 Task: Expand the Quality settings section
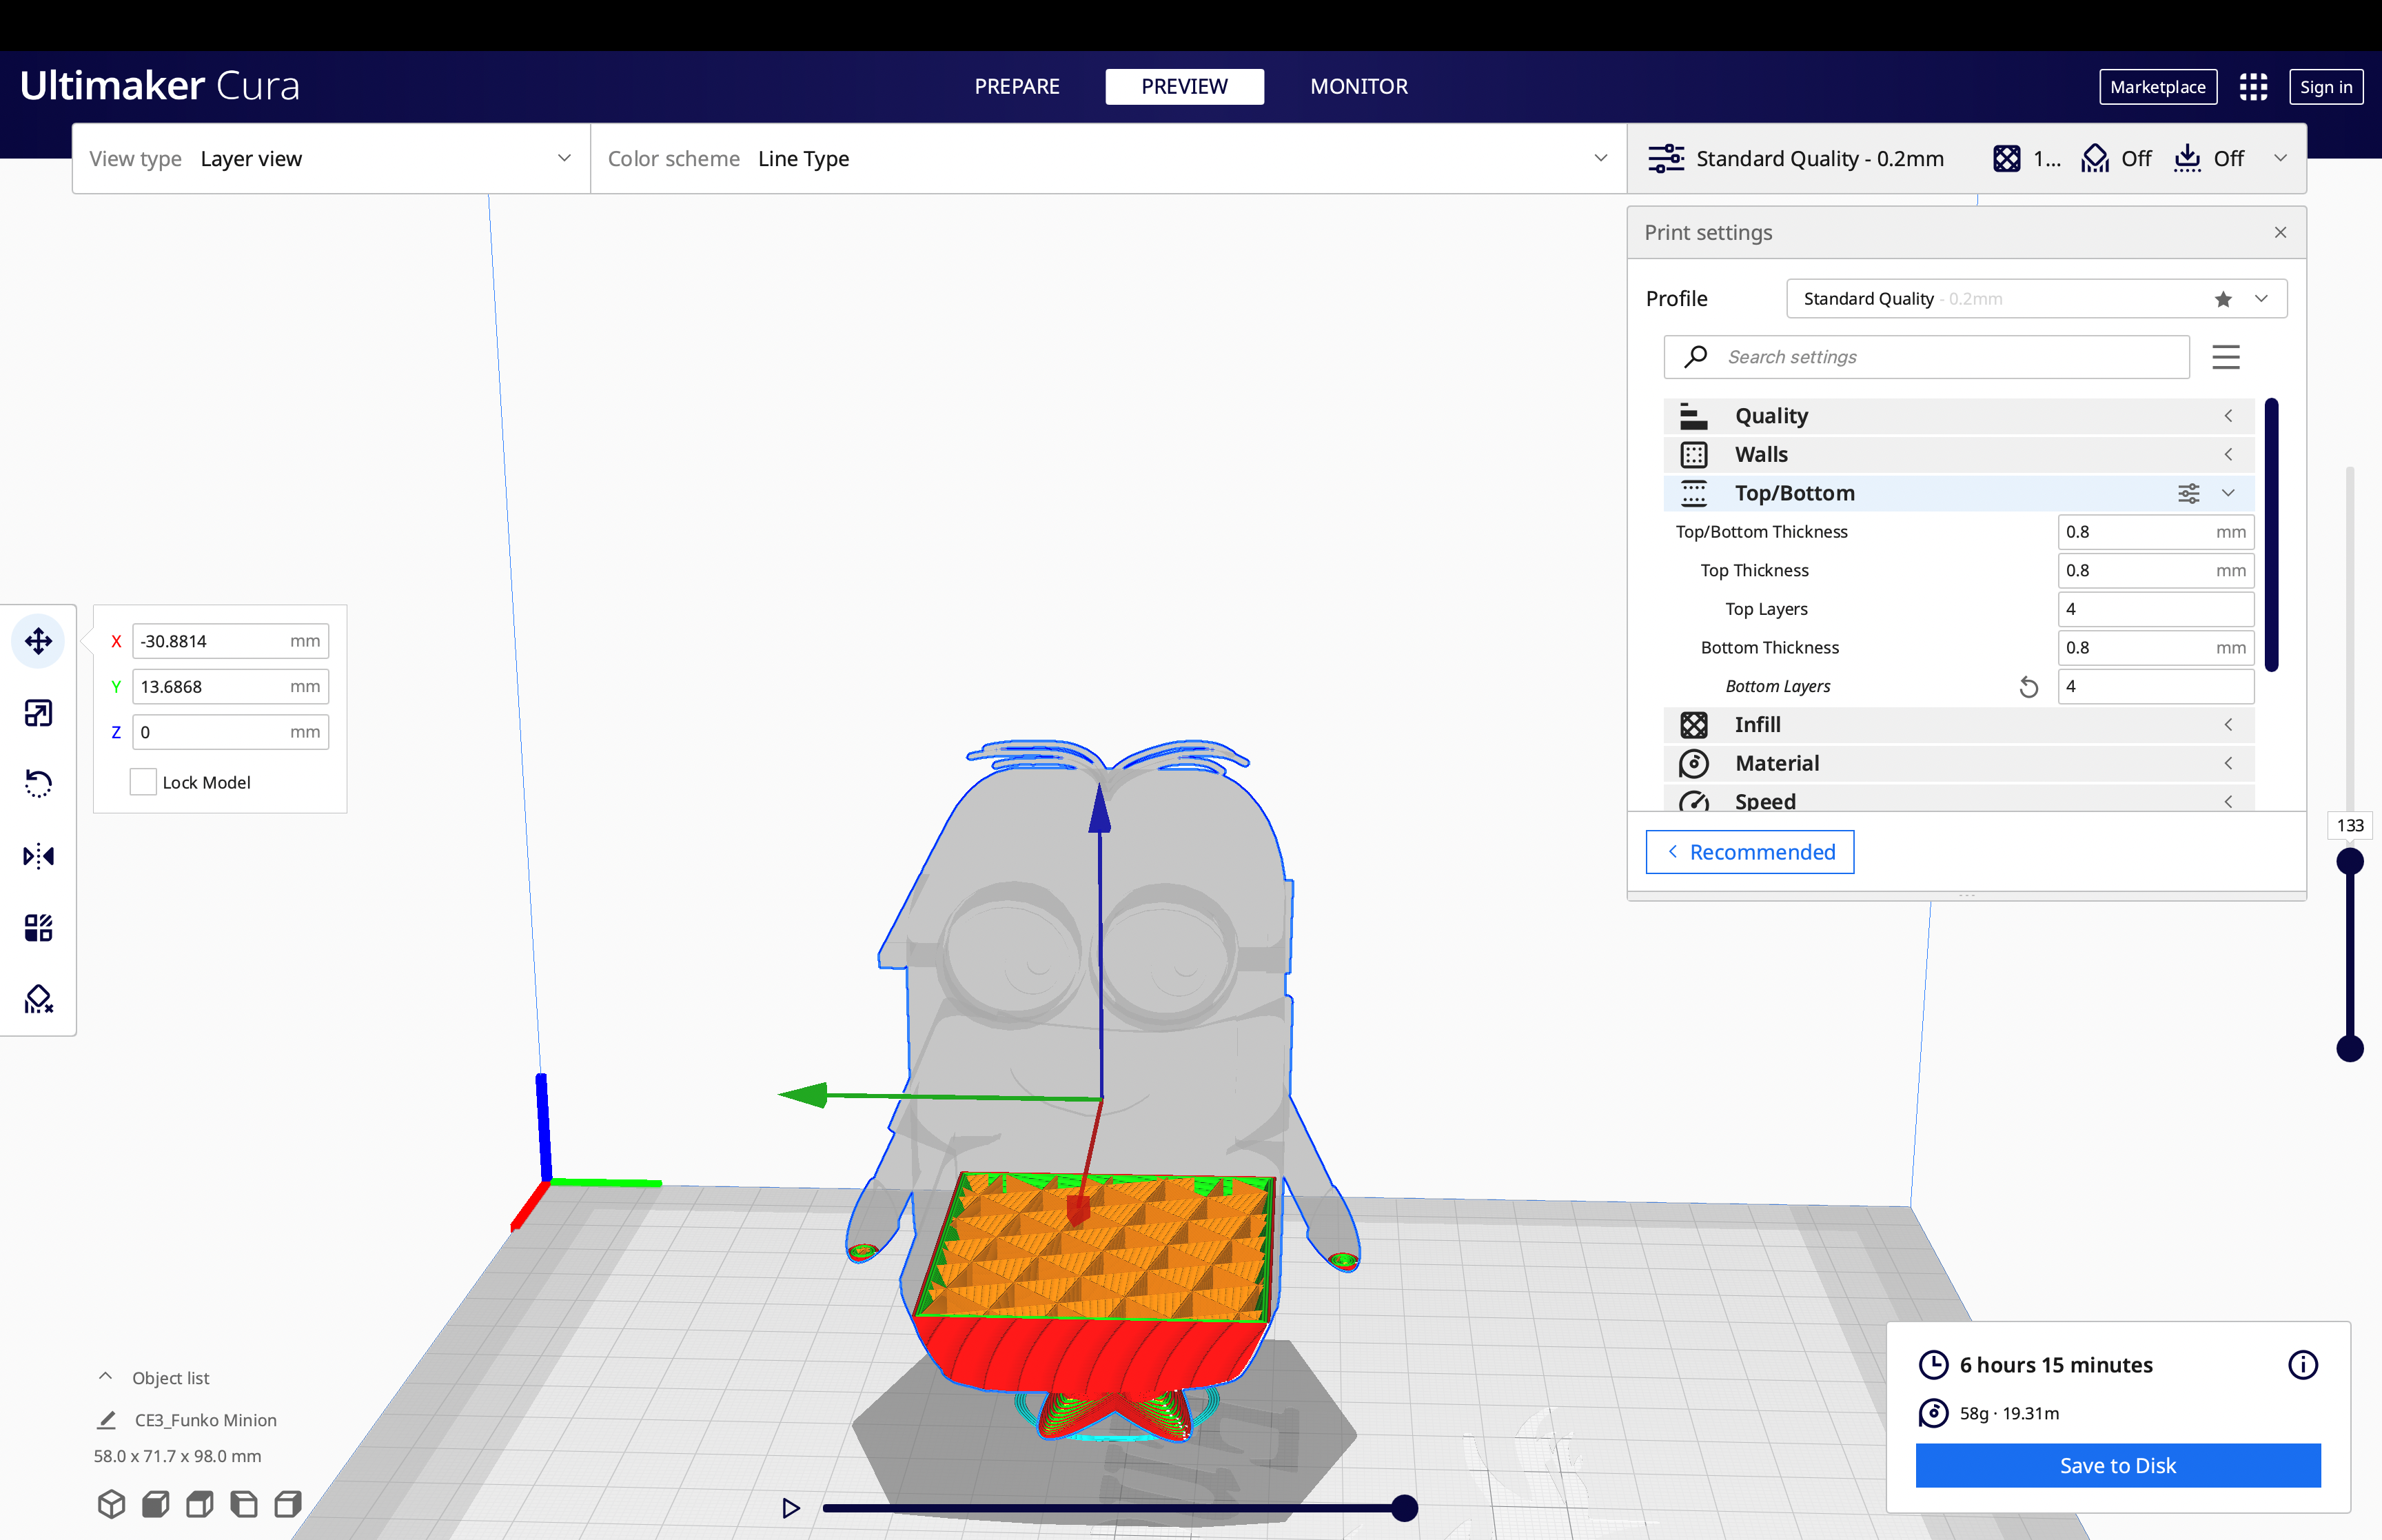(1958, 416)
